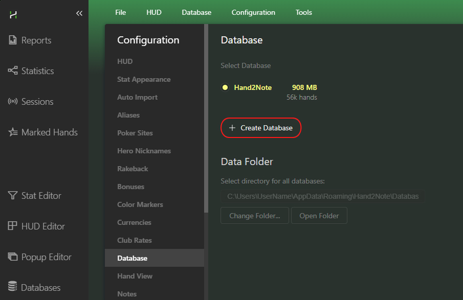Open the HUD menu

pyautogui.click(x=154, y=12)
